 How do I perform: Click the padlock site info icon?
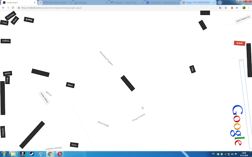tap(19, 8)
